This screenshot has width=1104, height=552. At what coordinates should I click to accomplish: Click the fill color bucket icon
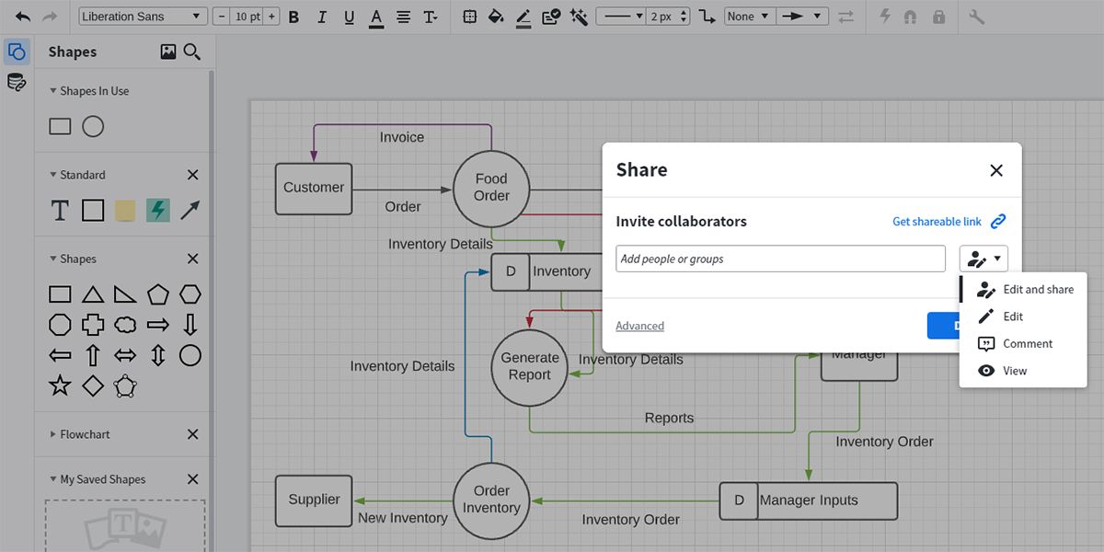coord(496,17)
